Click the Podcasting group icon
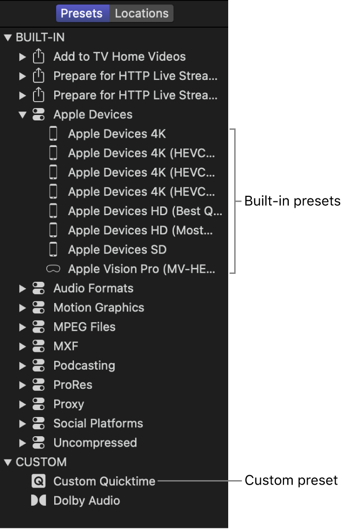345x529 pixels. point(38,366)
